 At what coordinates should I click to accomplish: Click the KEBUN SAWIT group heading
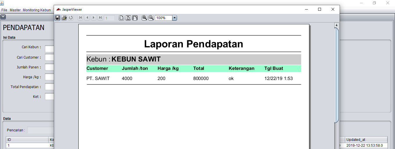(136, 59)
